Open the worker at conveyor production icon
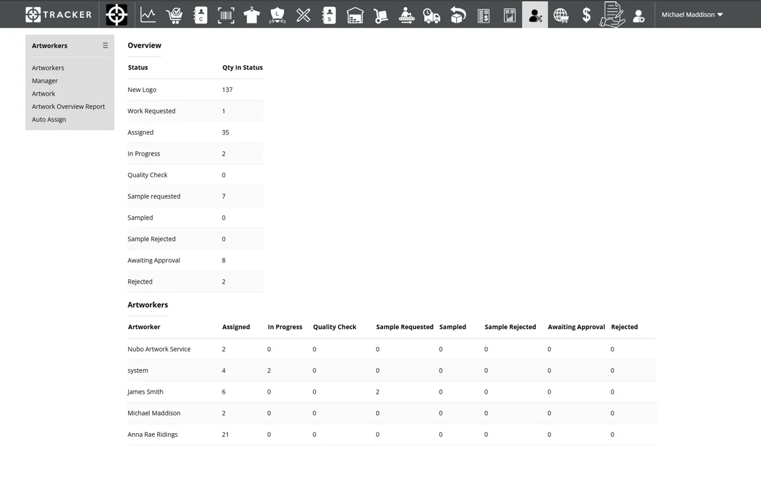761x478 pixels. [407, 15]
